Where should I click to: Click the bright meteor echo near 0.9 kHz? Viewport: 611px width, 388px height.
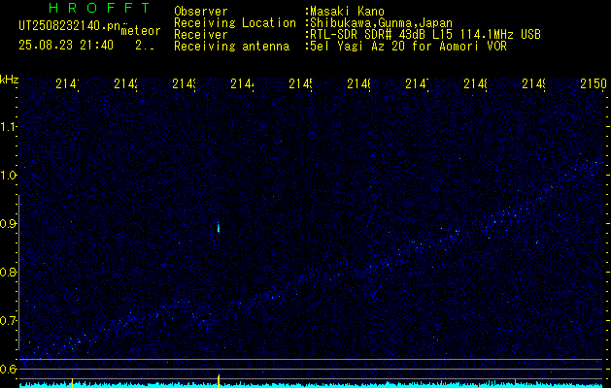[x=219, y=227]
